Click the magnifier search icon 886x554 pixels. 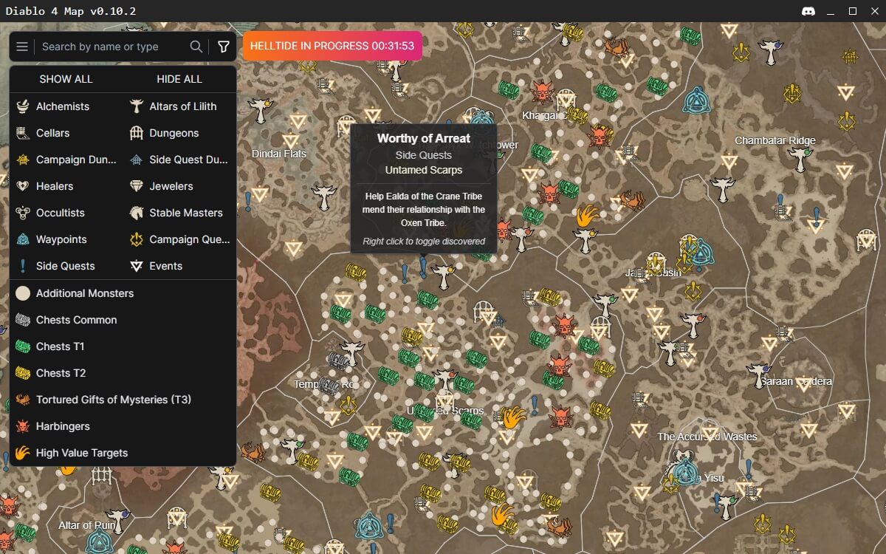[196, 47]
